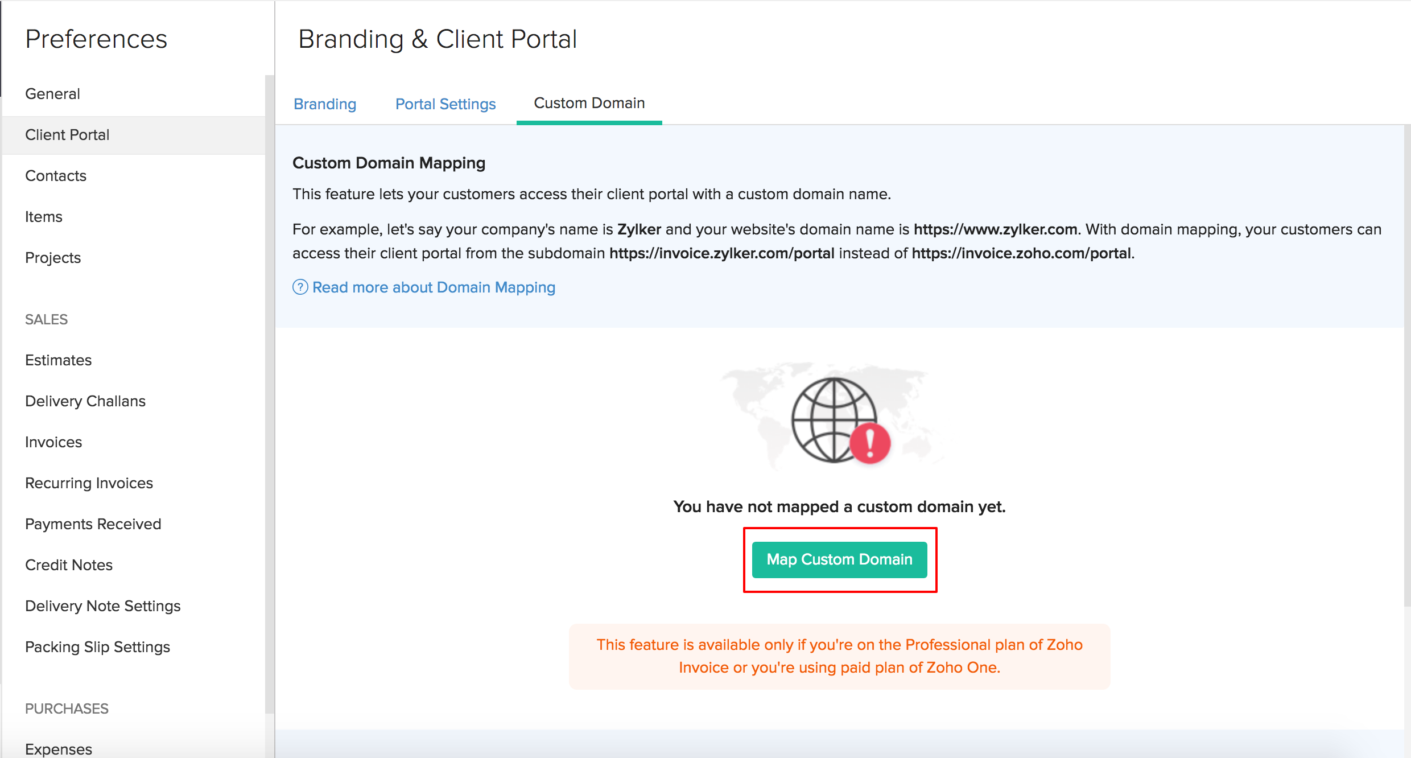Open Estimates settings
Image resolution: width=1411 pixels, height=758 pixels.
[58, 360]
